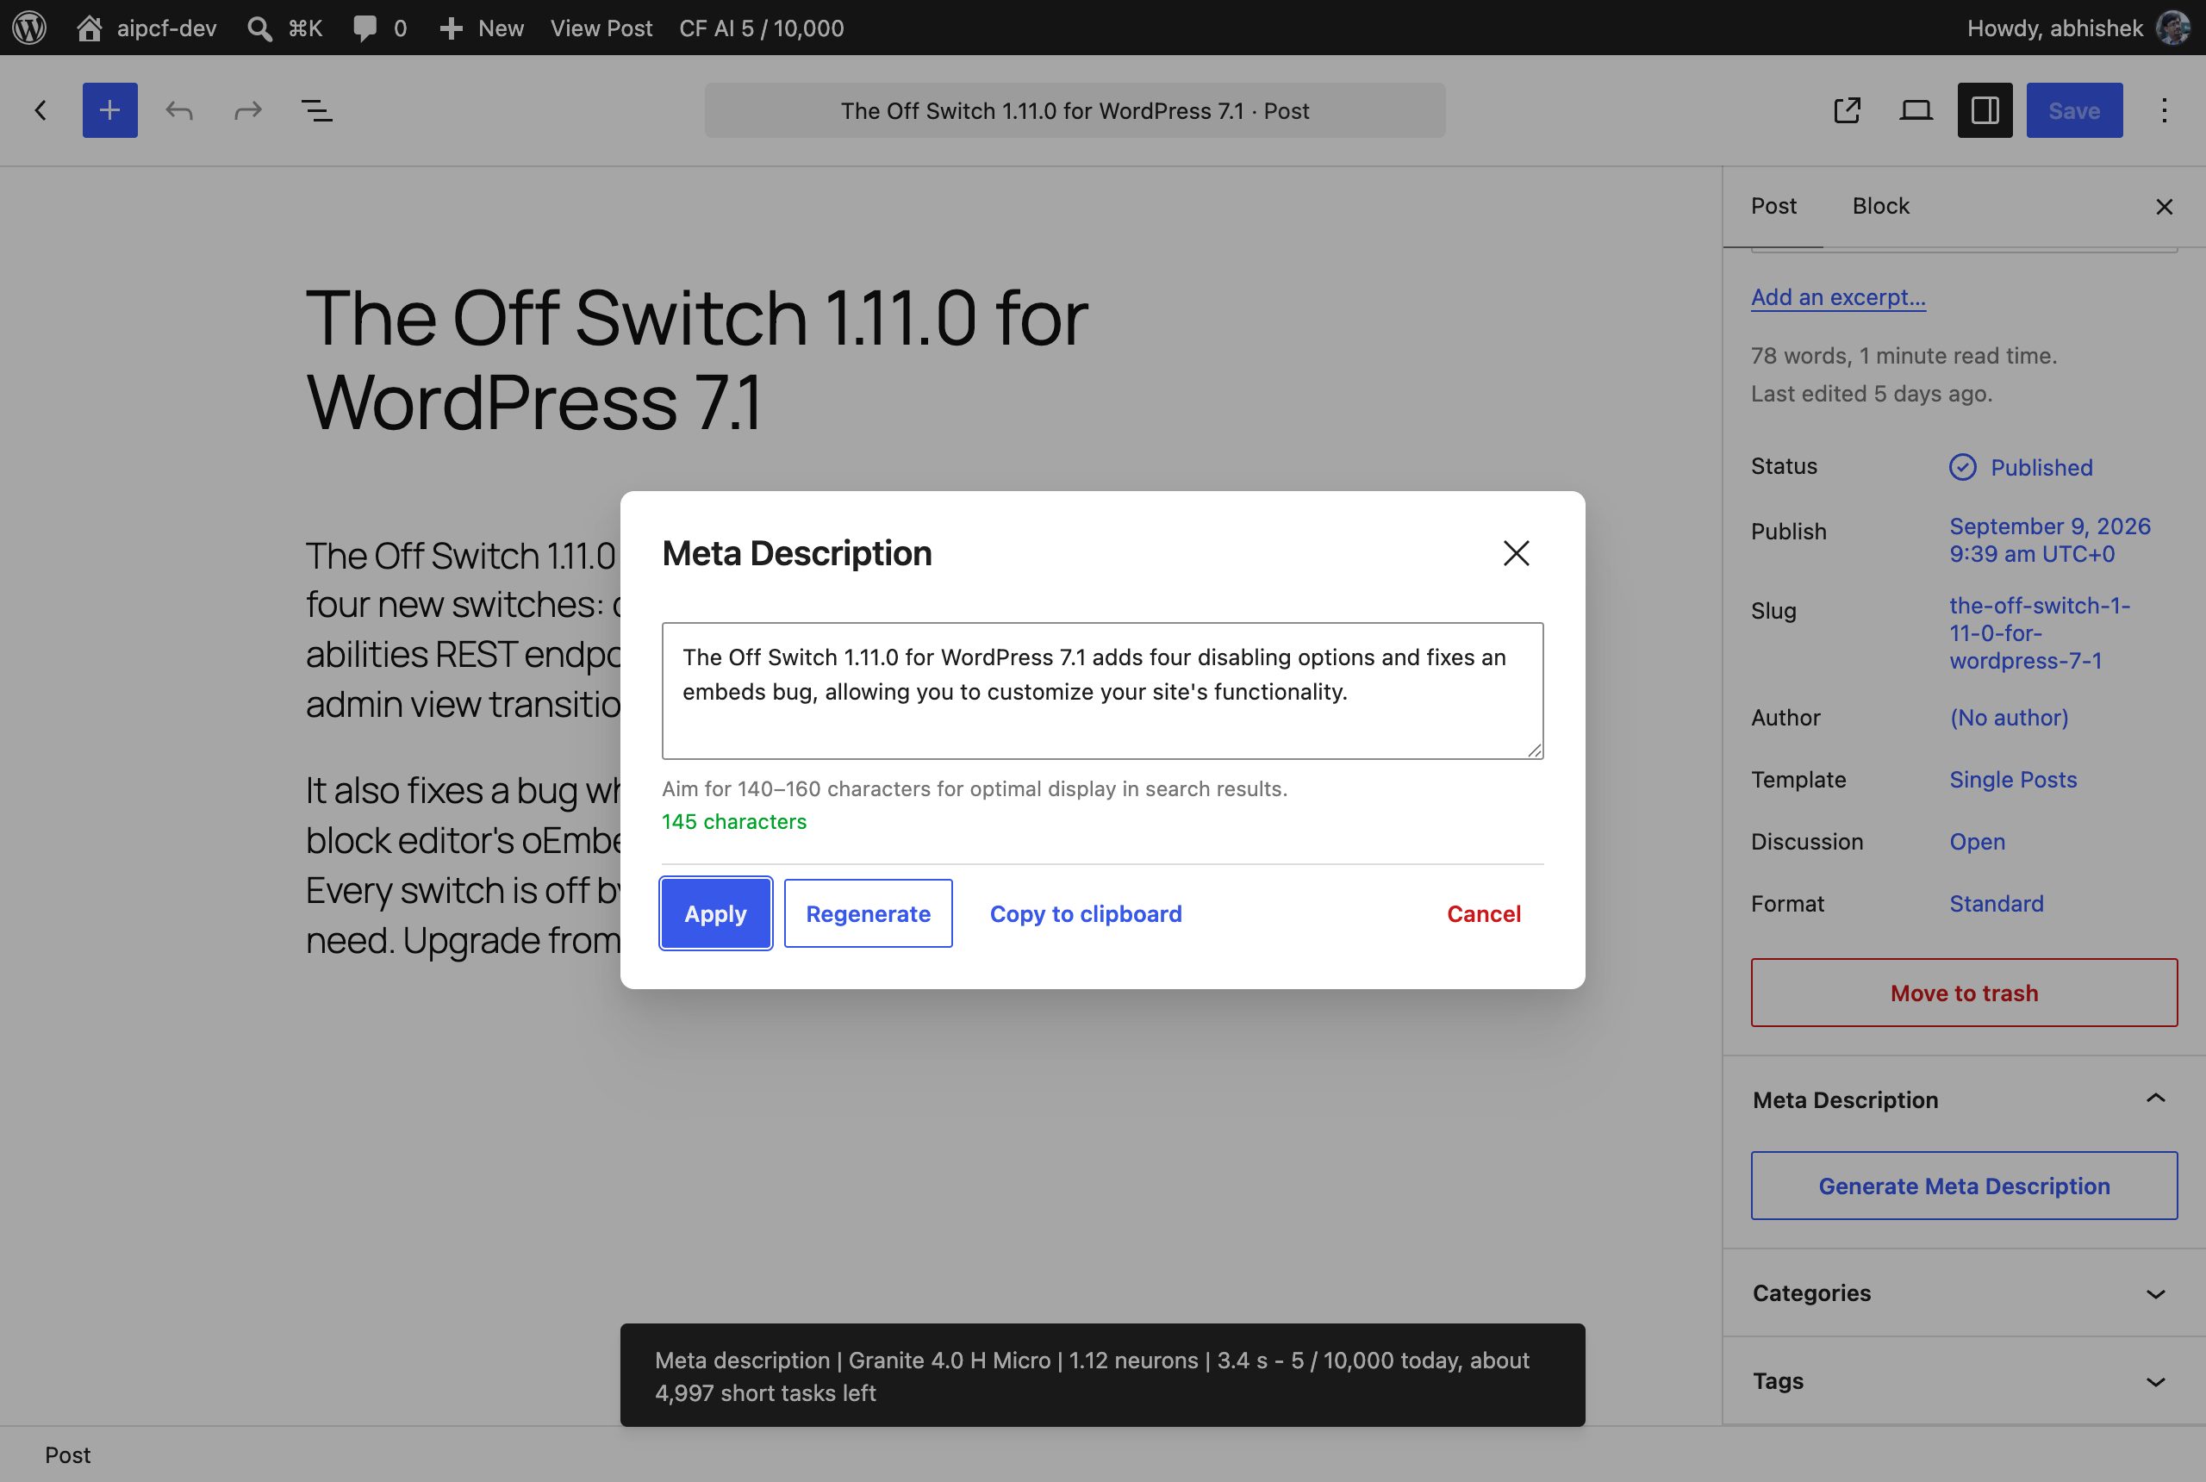Click Generate Meta Description in the sidebar
This screenshot has width=2206, height=1482.
tap(1964, 1186)
